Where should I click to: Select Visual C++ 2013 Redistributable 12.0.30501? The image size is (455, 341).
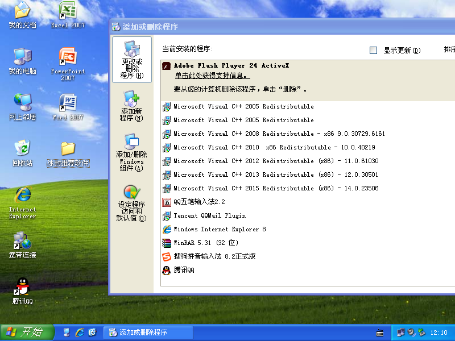pos(308,175)
